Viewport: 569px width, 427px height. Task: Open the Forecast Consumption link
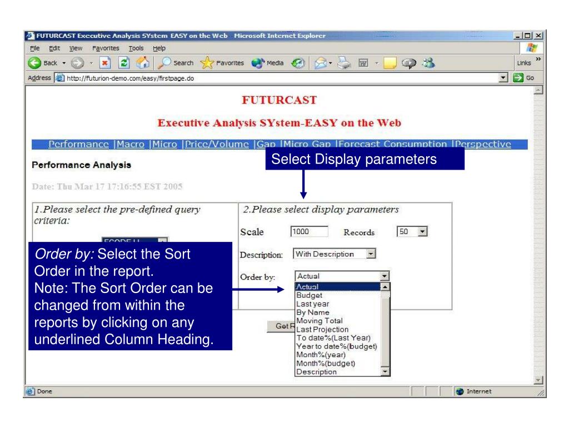pos(393,144)
